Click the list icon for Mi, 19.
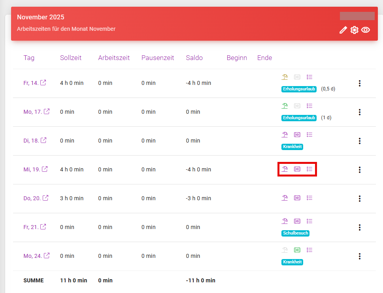The height and width of the screenshot is (293, 383). 309,169
